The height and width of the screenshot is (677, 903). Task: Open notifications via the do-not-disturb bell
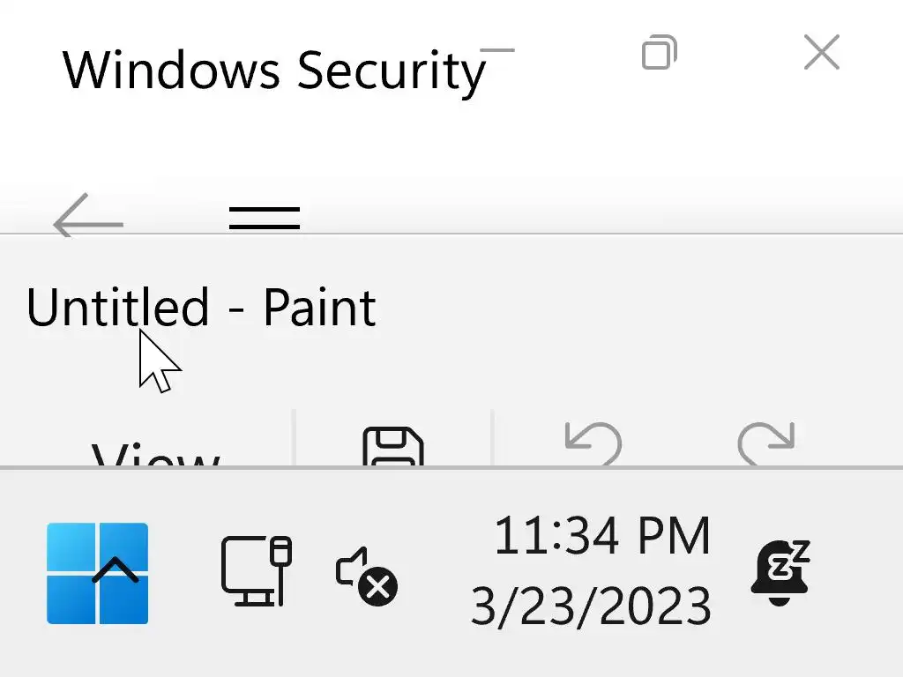[x=780, y=573]
